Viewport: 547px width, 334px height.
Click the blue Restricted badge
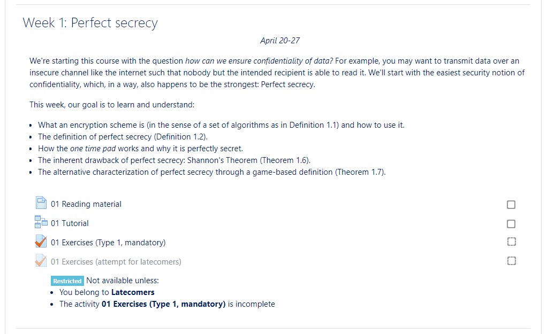coord(67,281)
